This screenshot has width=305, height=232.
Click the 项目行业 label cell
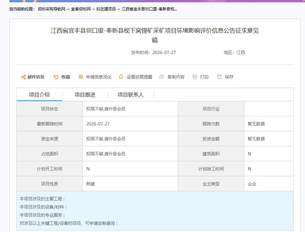(x=211, y=109)
